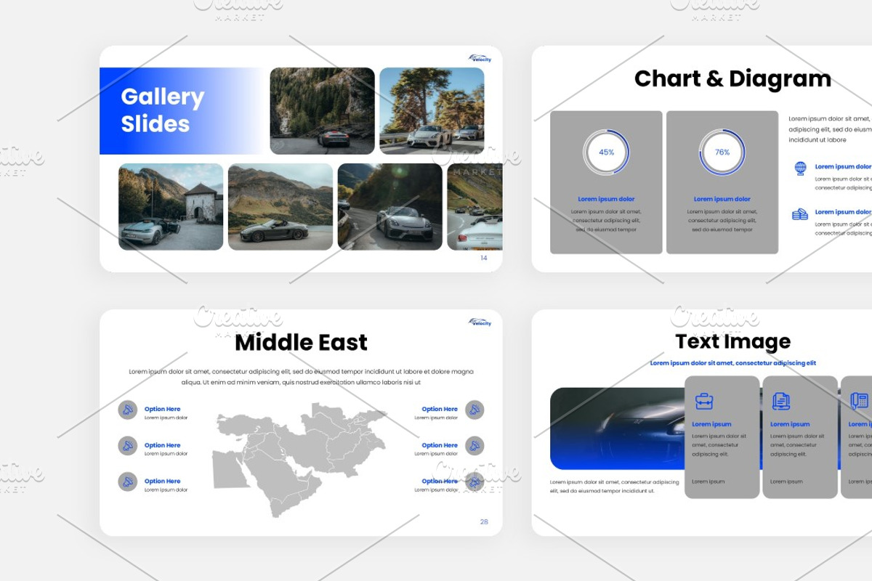
Task: Click the stacked coins icon on Chart slide
Action: pyautogui.click(x=800, y=214)
